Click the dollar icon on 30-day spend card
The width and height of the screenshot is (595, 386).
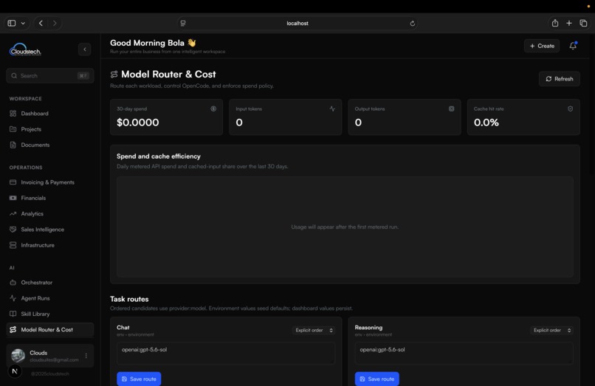click(x=213, y=109)
